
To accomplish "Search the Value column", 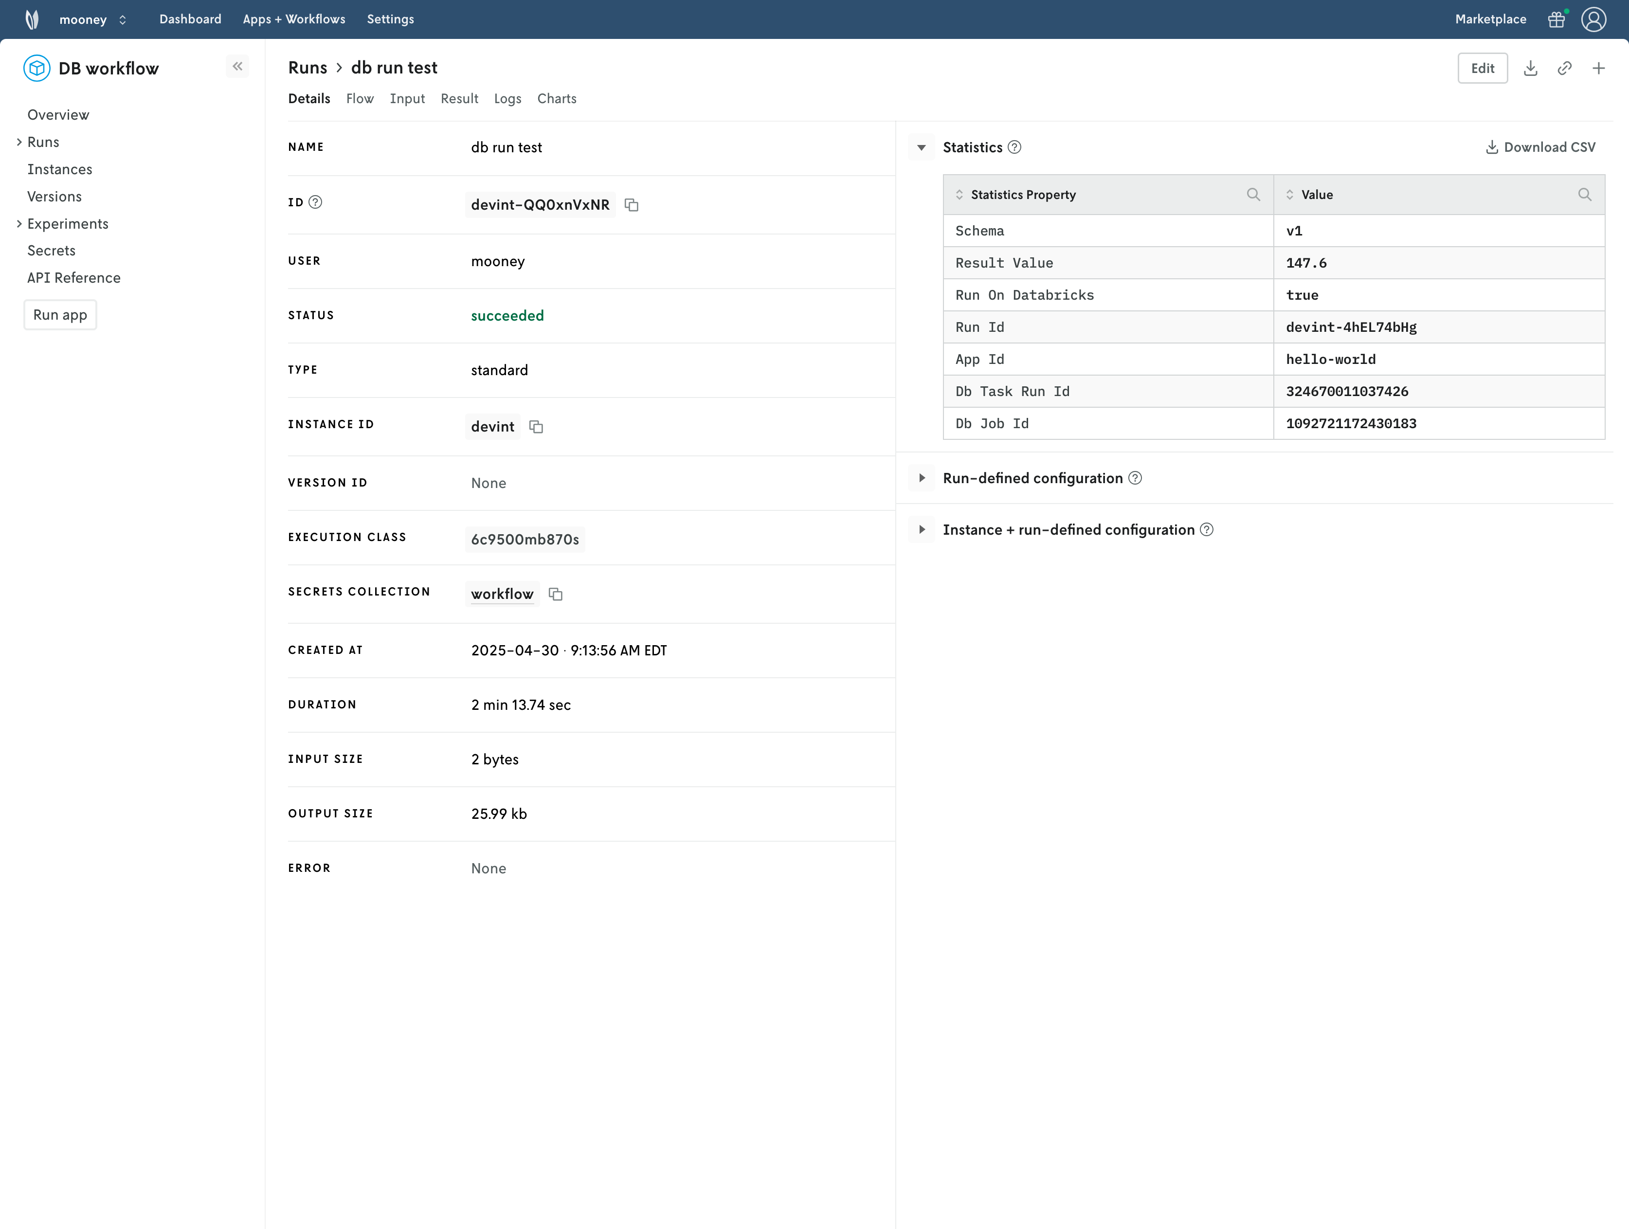I will [1585, 195].
